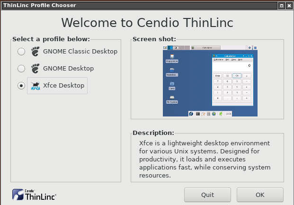
Task: Click the GNOME Desktop footprint icon
Action: pos(35,68)
